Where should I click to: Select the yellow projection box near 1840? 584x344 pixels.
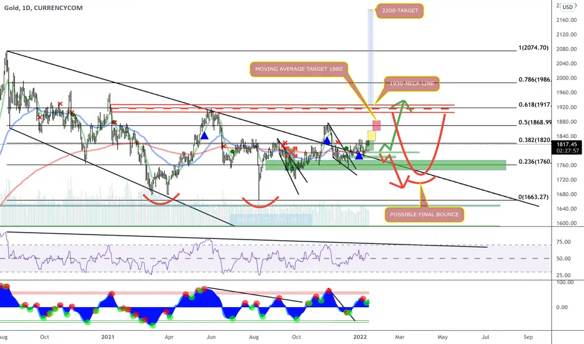tap(372, 136)
